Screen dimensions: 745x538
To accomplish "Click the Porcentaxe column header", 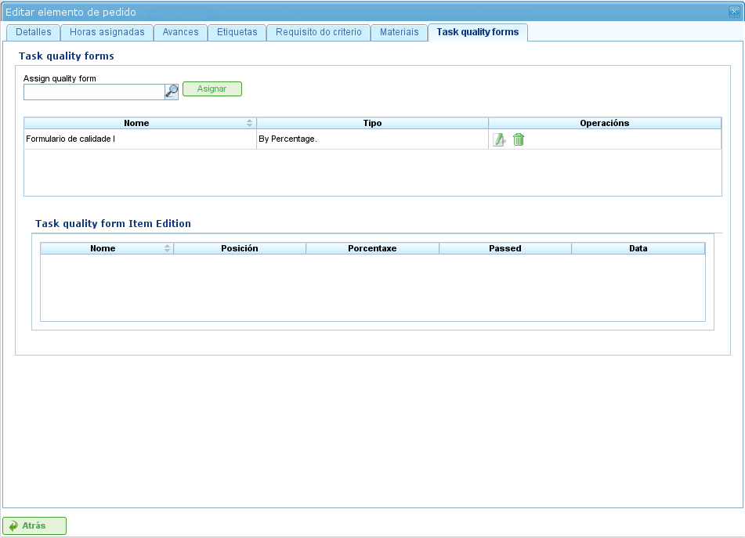I will click(372, 248).
